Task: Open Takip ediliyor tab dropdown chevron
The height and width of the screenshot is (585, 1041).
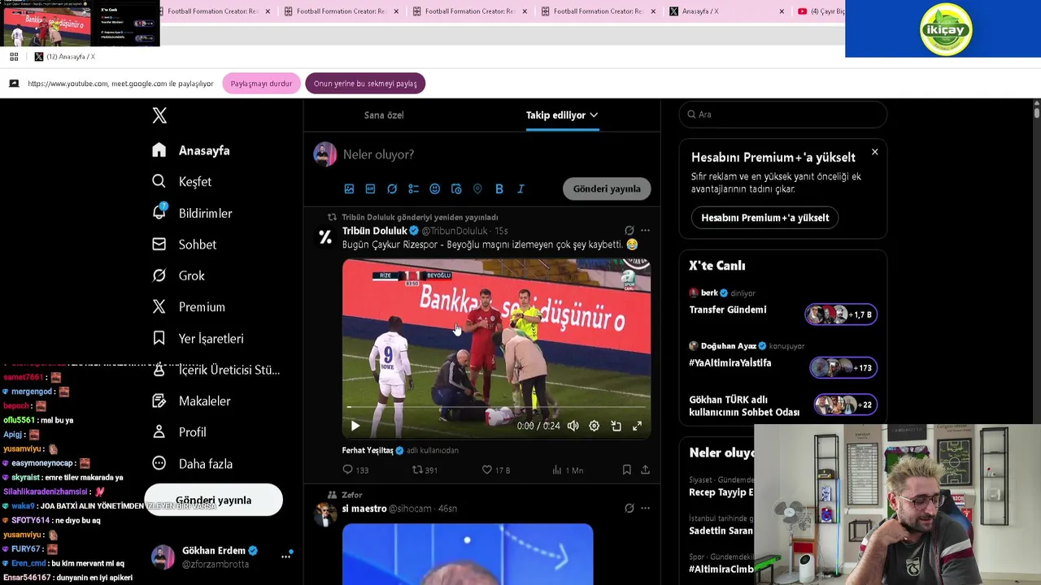Action: (x=594, y=115)
